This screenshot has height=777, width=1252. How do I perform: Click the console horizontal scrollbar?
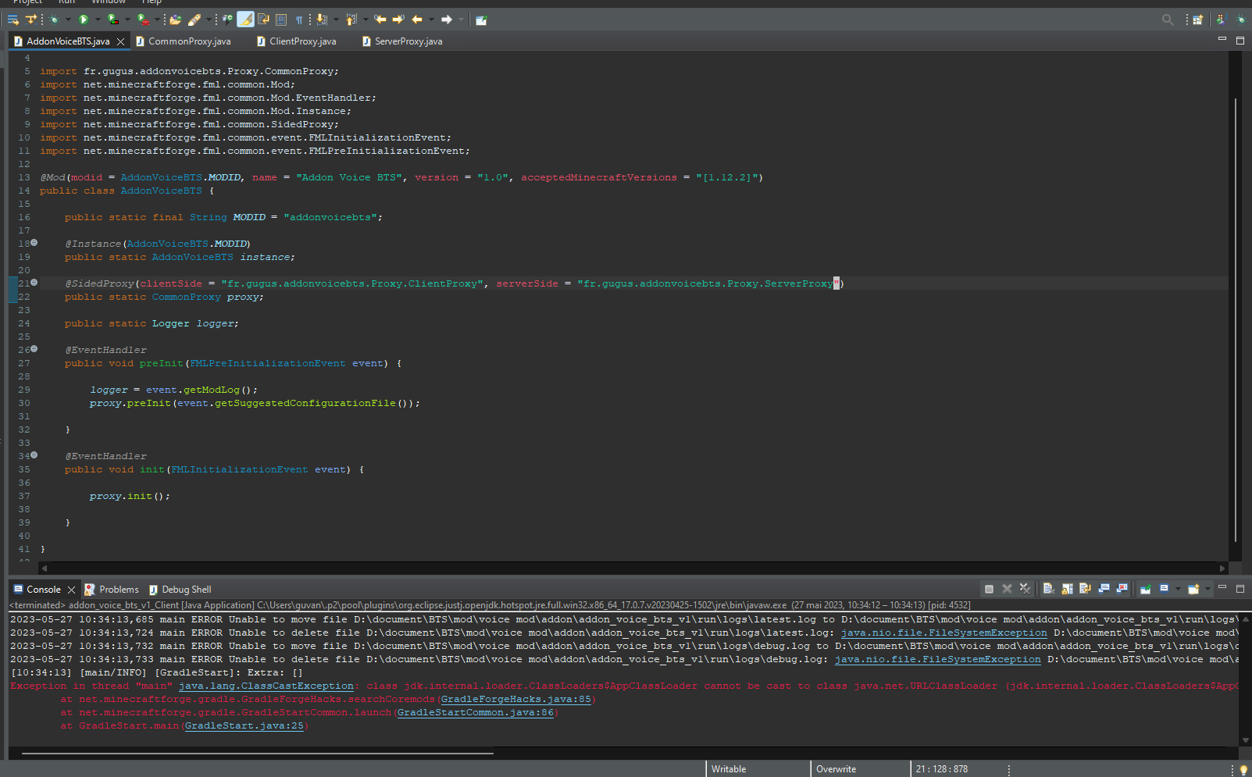tap(258, 754)
